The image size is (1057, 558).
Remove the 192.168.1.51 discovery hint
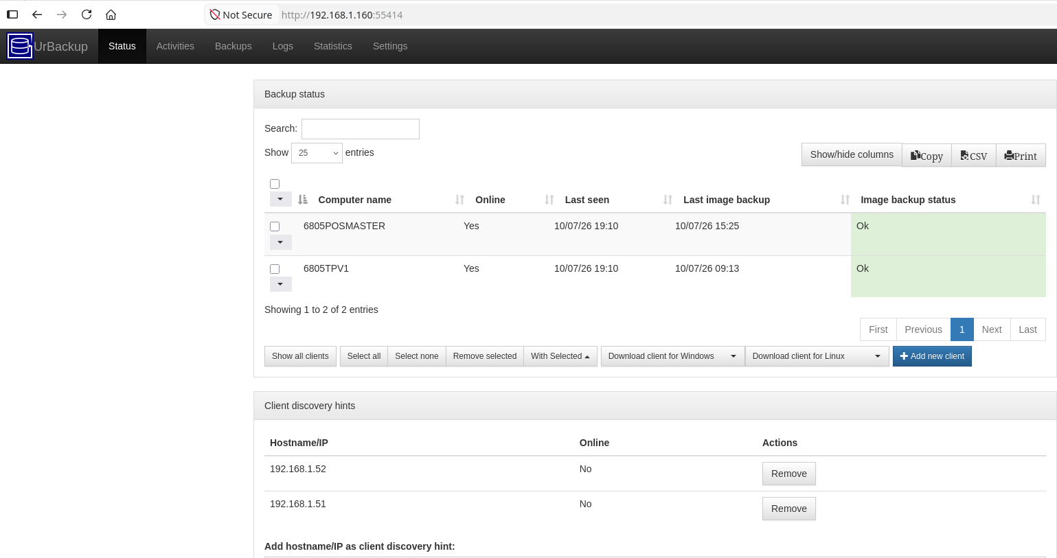(789, 509)
